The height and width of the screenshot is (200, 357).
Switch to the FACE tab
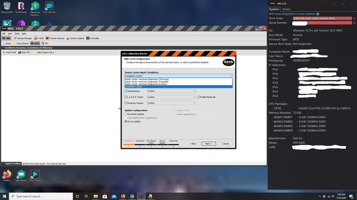(x=35, y=43)
